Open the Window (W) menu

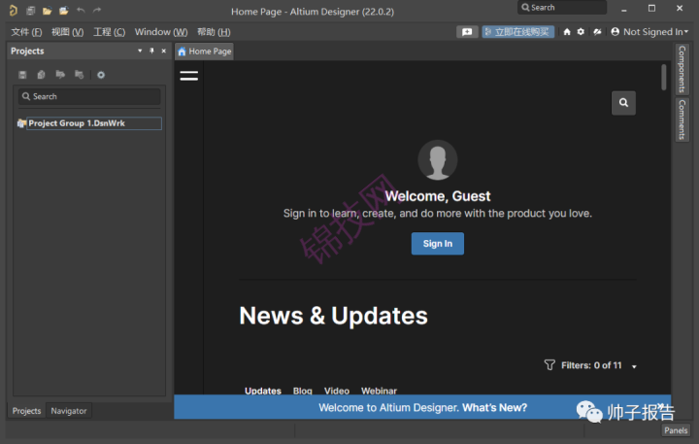coord(161,32)
